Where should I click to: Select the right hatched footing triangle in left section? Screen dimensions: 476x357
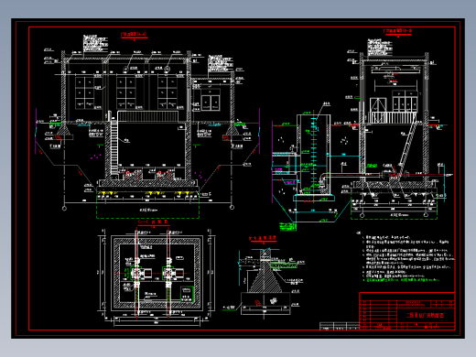[x=233, y=129]
